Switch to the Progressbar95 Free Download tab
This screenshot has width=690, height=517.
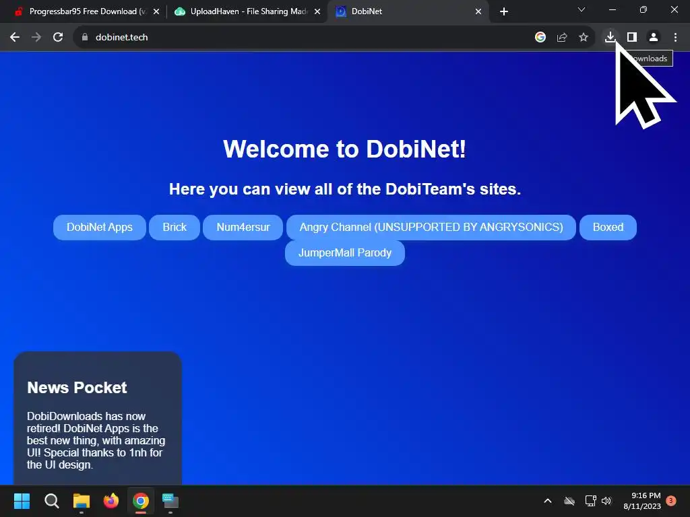point(87,11)
